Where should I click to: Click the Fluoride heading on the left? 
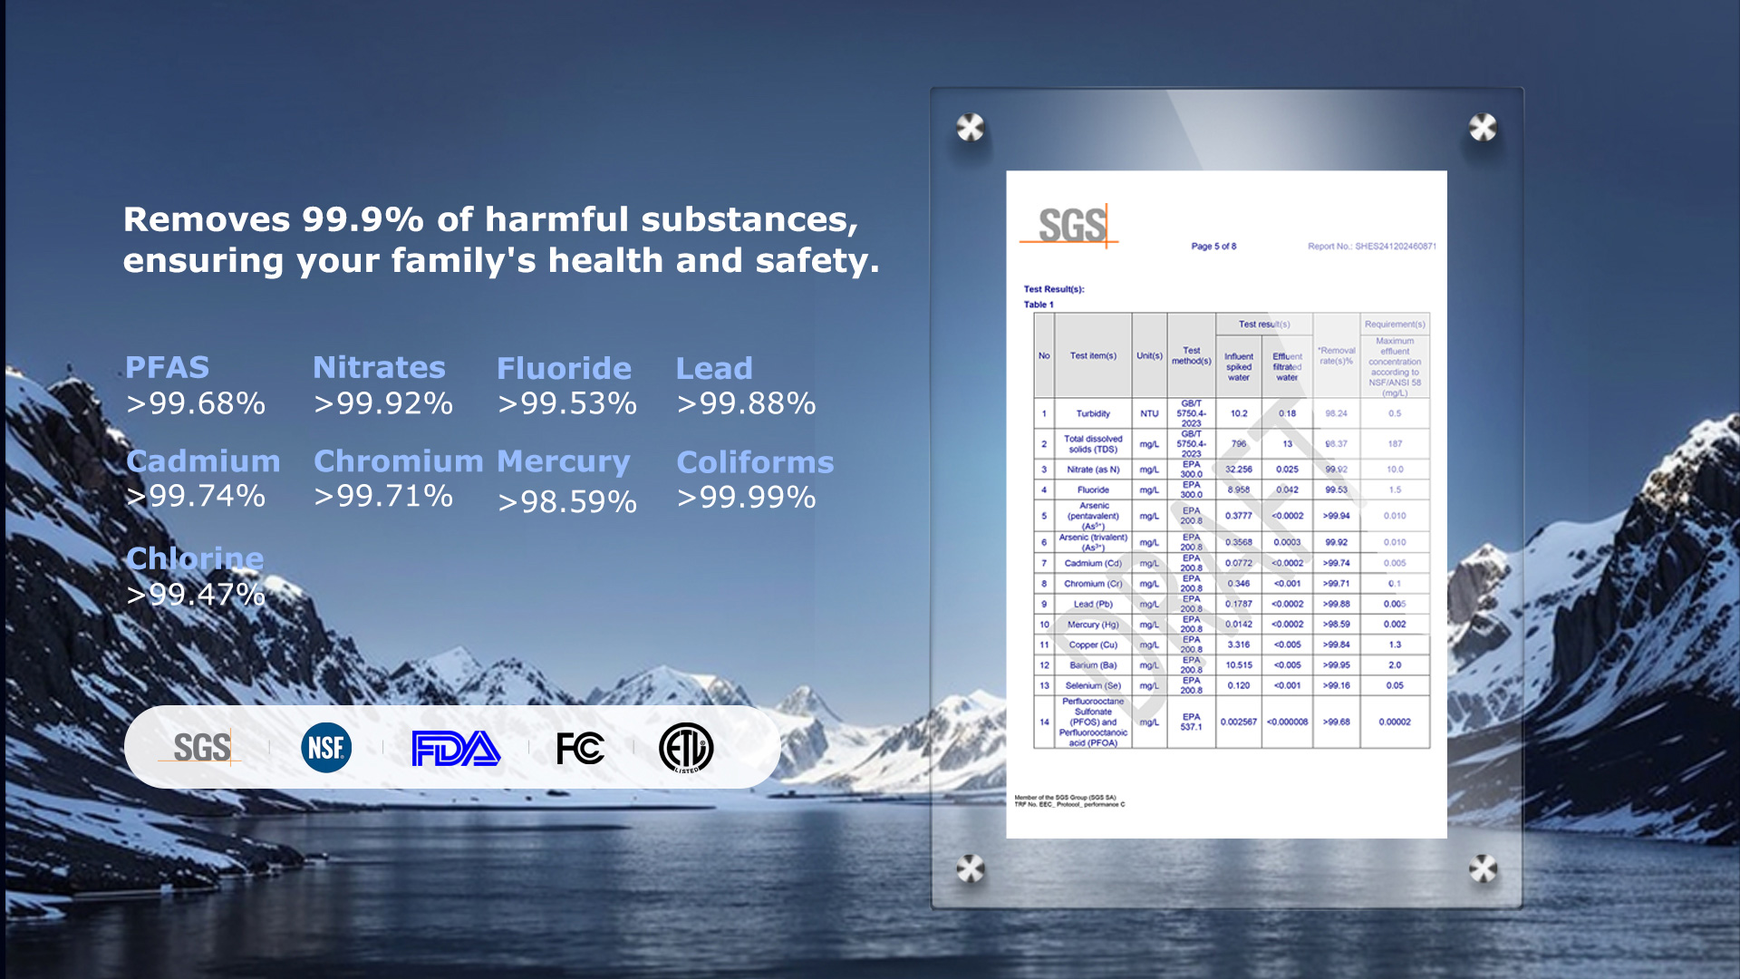point(564,368)
